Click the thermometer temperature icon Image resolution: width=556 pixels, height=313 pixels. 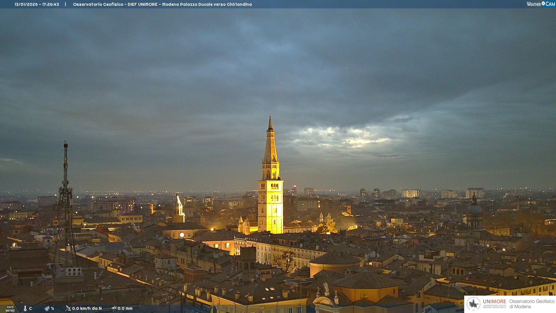point(25,308)
